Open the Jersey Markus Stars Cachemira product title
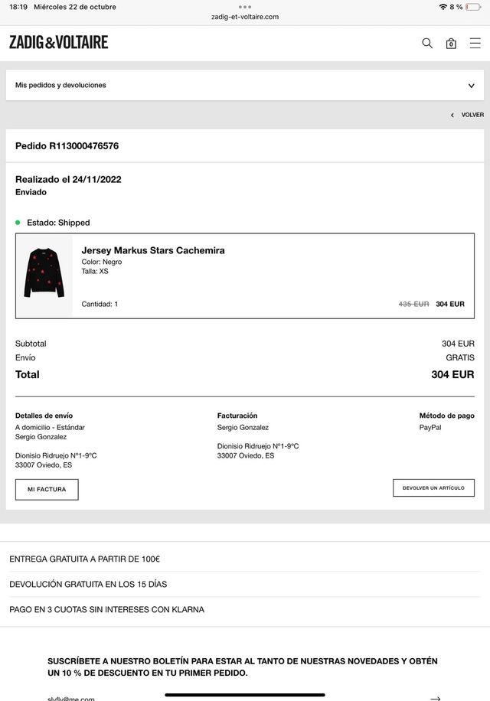 (x=153, y=250)
